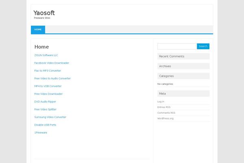This screenshot has height=163, width=244.
Task: Focus the sidebar search input field
Action: click(176, 46)
